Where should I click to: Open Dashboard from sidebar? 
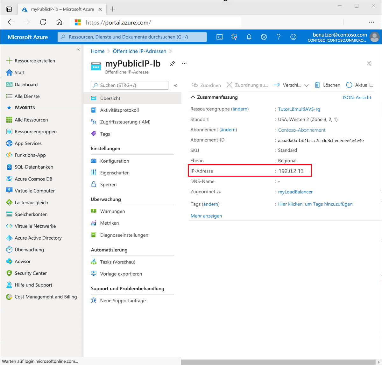coord(22,84)
